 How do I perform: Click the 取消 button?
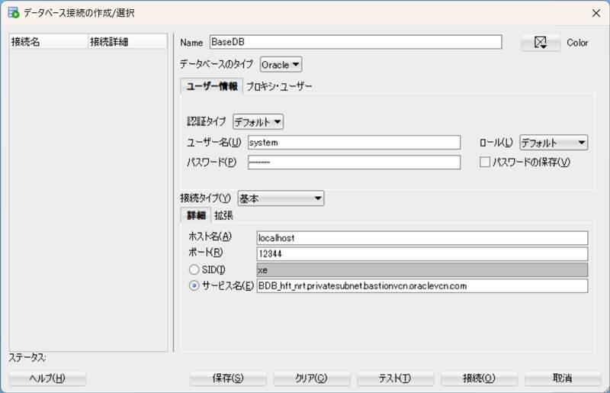point(563,379)
